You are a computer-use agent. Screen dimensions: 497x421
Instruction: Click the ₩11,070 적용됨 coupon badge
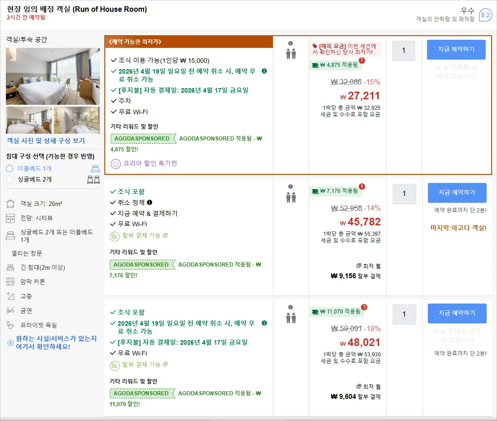coord(337,312)
